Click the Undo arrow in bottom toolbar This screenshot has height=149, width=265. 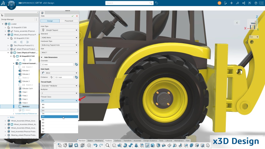point(95,145)
